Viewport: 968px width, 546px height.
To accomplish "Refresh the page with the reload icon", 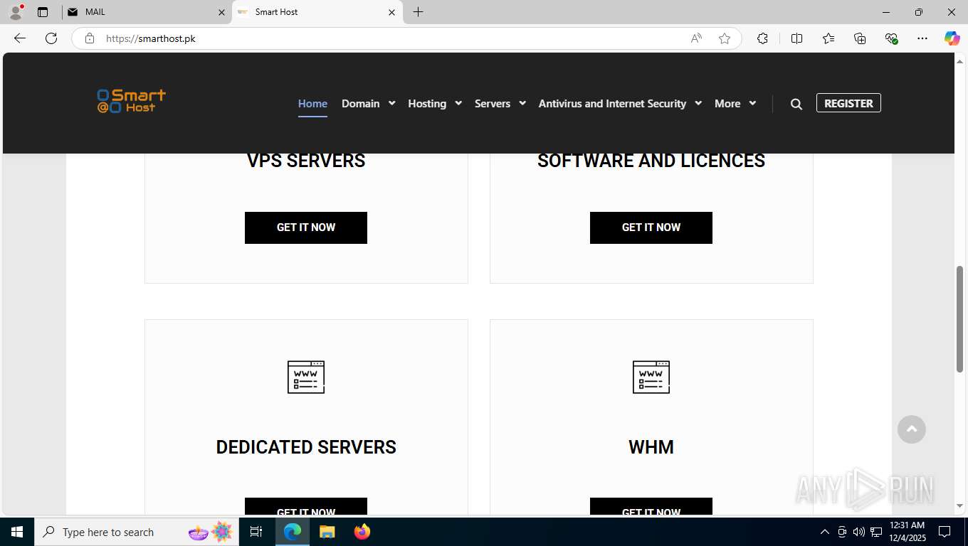I will 51,38.
